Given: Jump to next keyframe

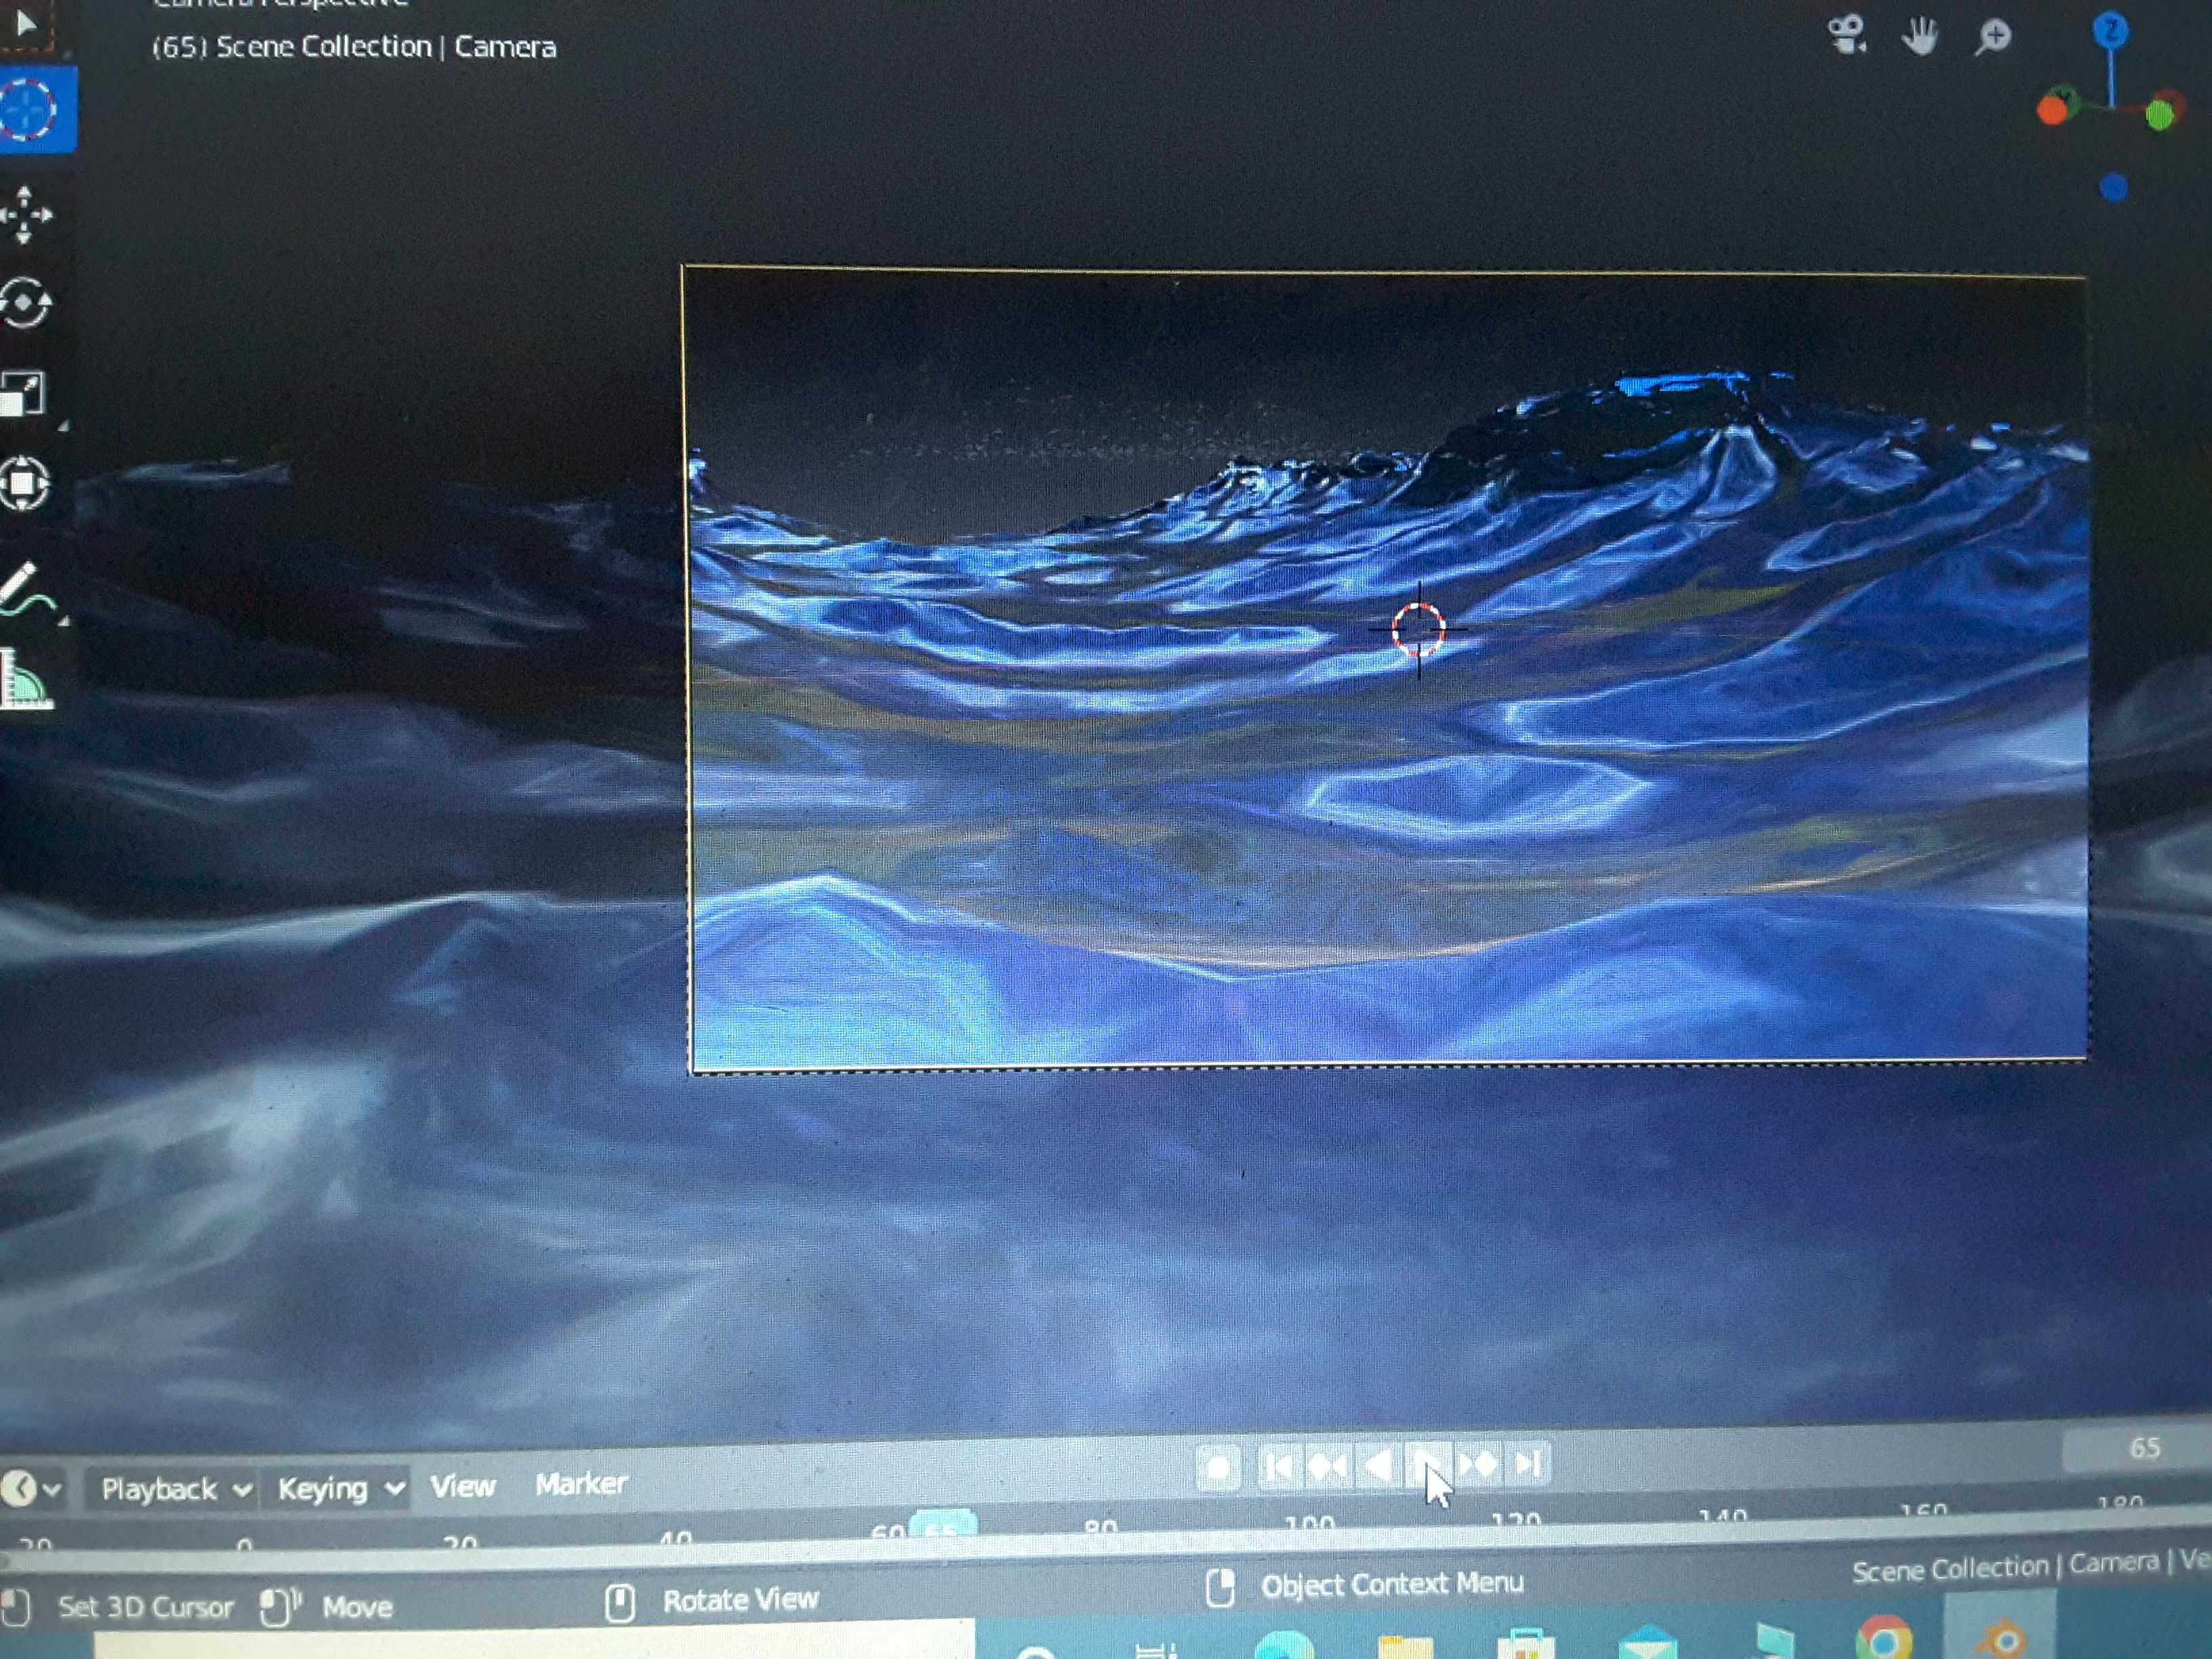Looking at the screenshot, I should pyautogui.click(x=1478, y=1465).
